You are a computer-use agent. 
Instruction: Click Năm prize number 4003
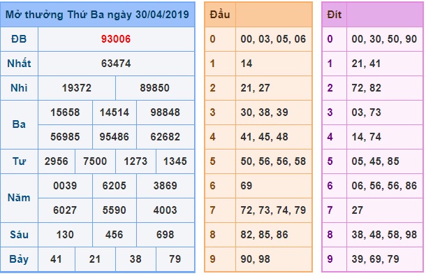point(166,210)
